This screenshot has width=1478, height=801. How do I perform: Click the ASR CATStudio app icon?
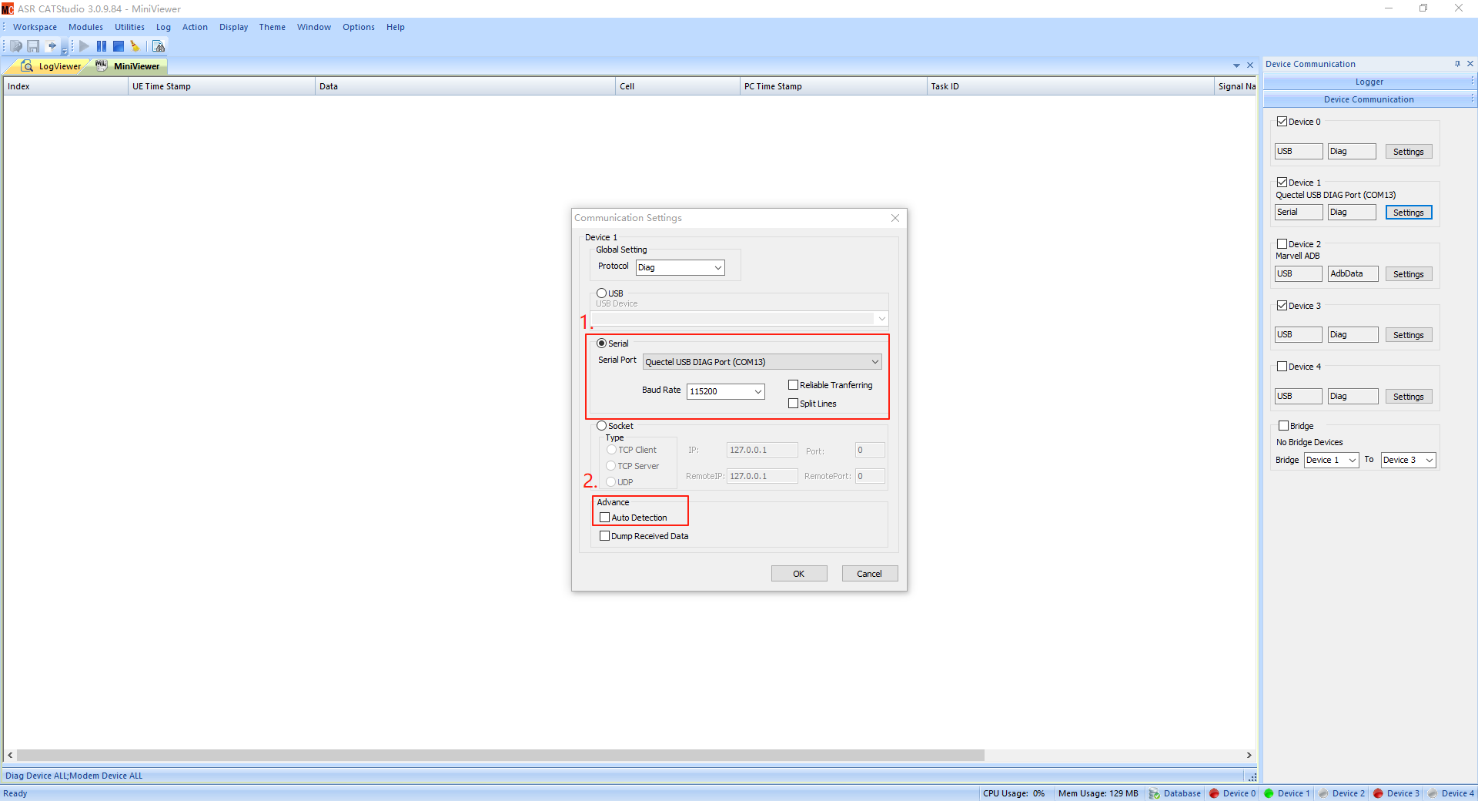pos(8,8)
